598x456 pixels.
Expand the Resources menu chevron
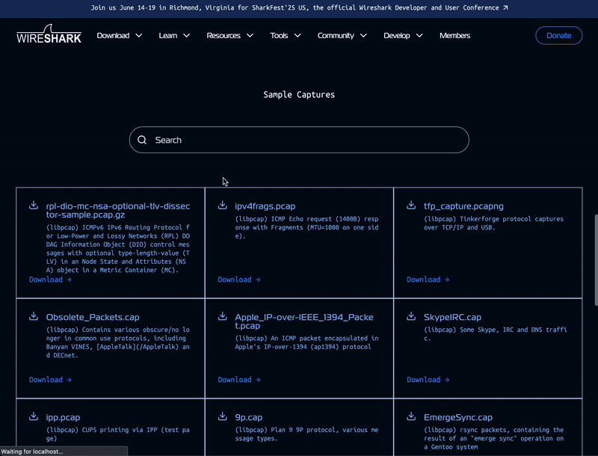click(250, 35)
